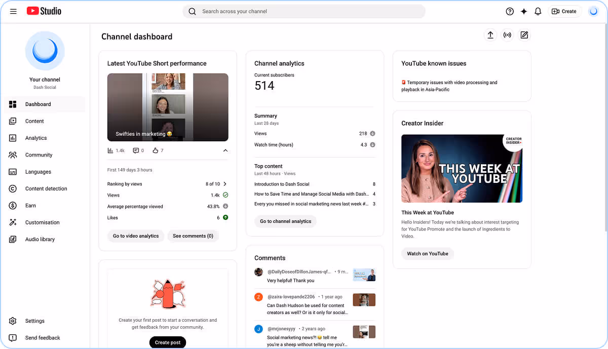Viewport: 608px width, 349px height.
Task: Click the help question-mark icon
Action: (509, 11)
